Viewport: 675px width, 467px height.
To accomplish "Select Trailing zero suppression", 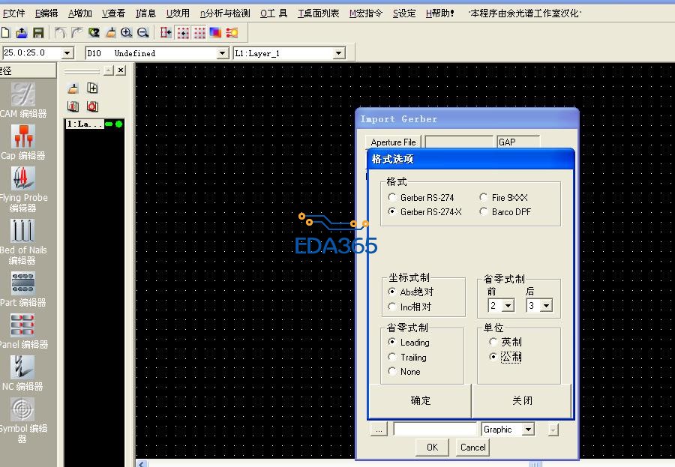I will [x=391, y=357].
